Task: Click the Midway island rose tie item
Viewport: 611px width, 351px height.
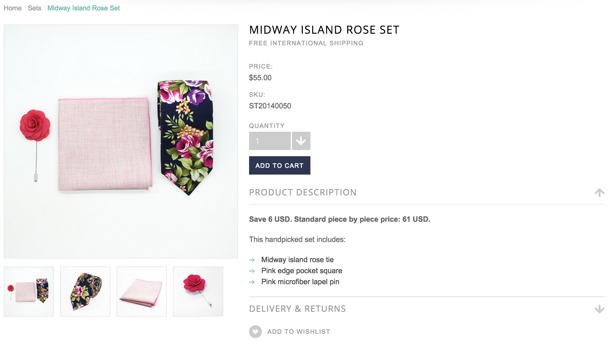Action: tap(297, 260)
